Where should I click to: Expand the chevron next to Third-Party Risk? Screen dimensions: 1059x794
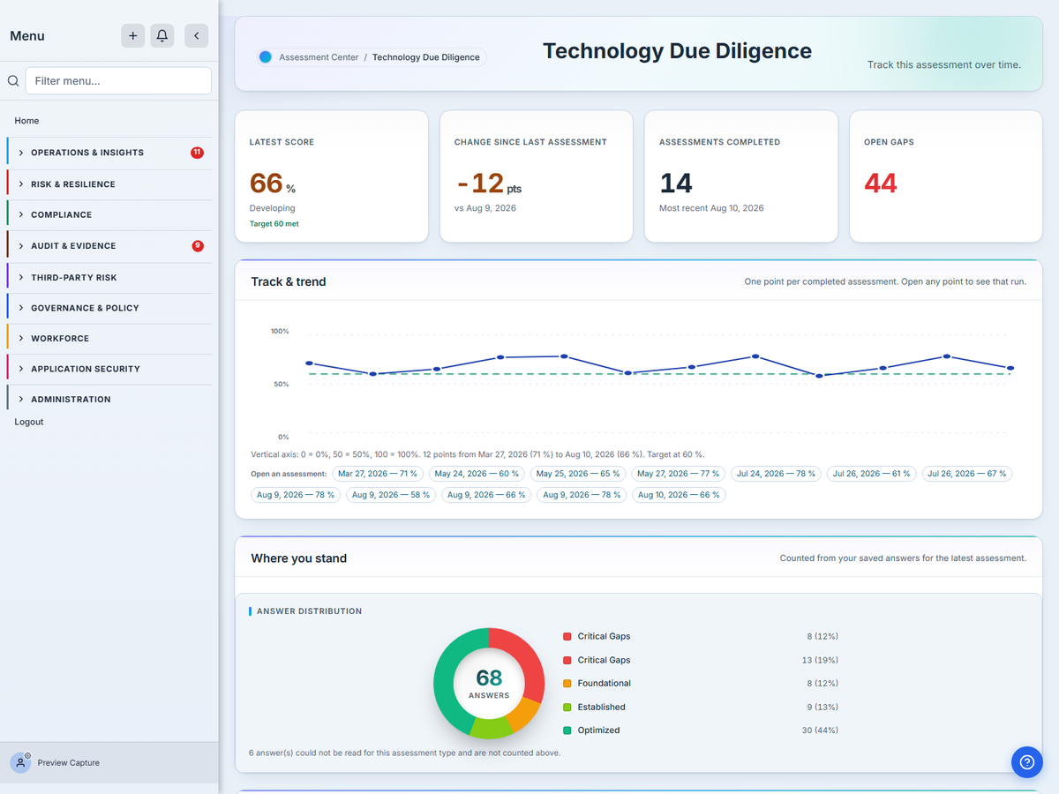(x=21, y=277)
